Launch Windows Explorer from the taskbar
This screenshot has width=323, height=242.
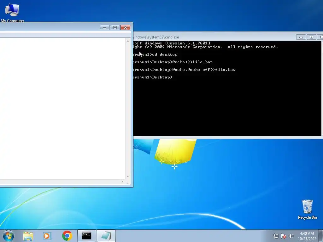(28, 236)
